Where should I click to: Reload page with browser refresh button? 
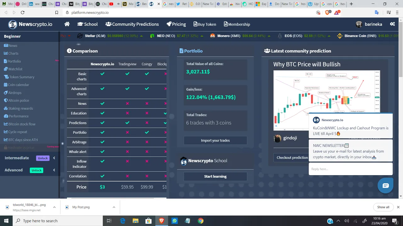(23, 13)
